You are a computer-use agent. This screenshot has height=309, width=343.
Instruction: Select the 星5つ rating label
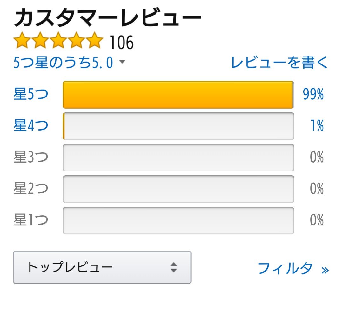[x=31, y=94]
